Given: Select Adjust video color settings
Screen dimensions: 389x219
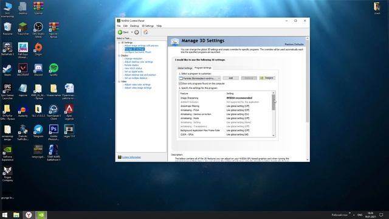Looking at the screenshot, I should (137, 85).
